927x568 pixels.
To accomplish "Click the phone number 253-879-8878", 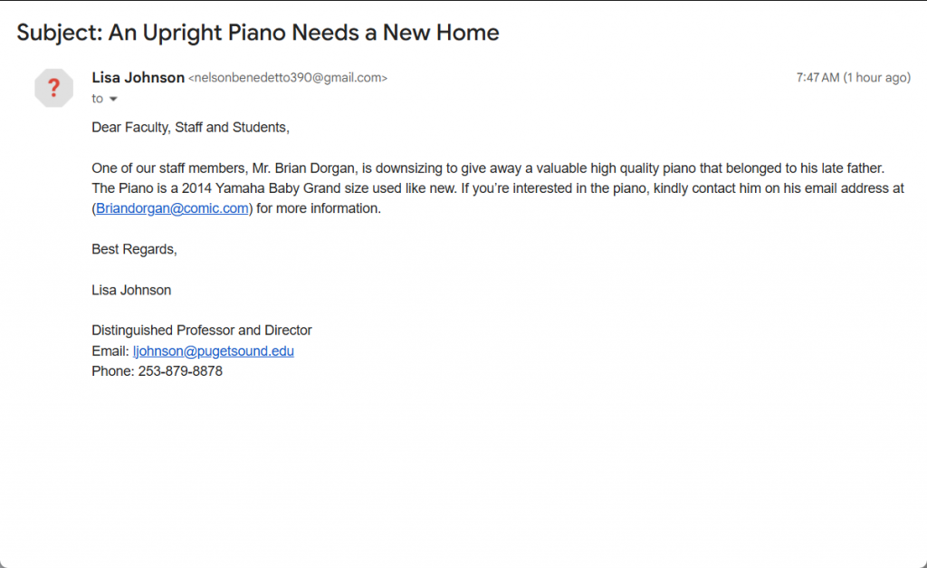I will [180, 371].
